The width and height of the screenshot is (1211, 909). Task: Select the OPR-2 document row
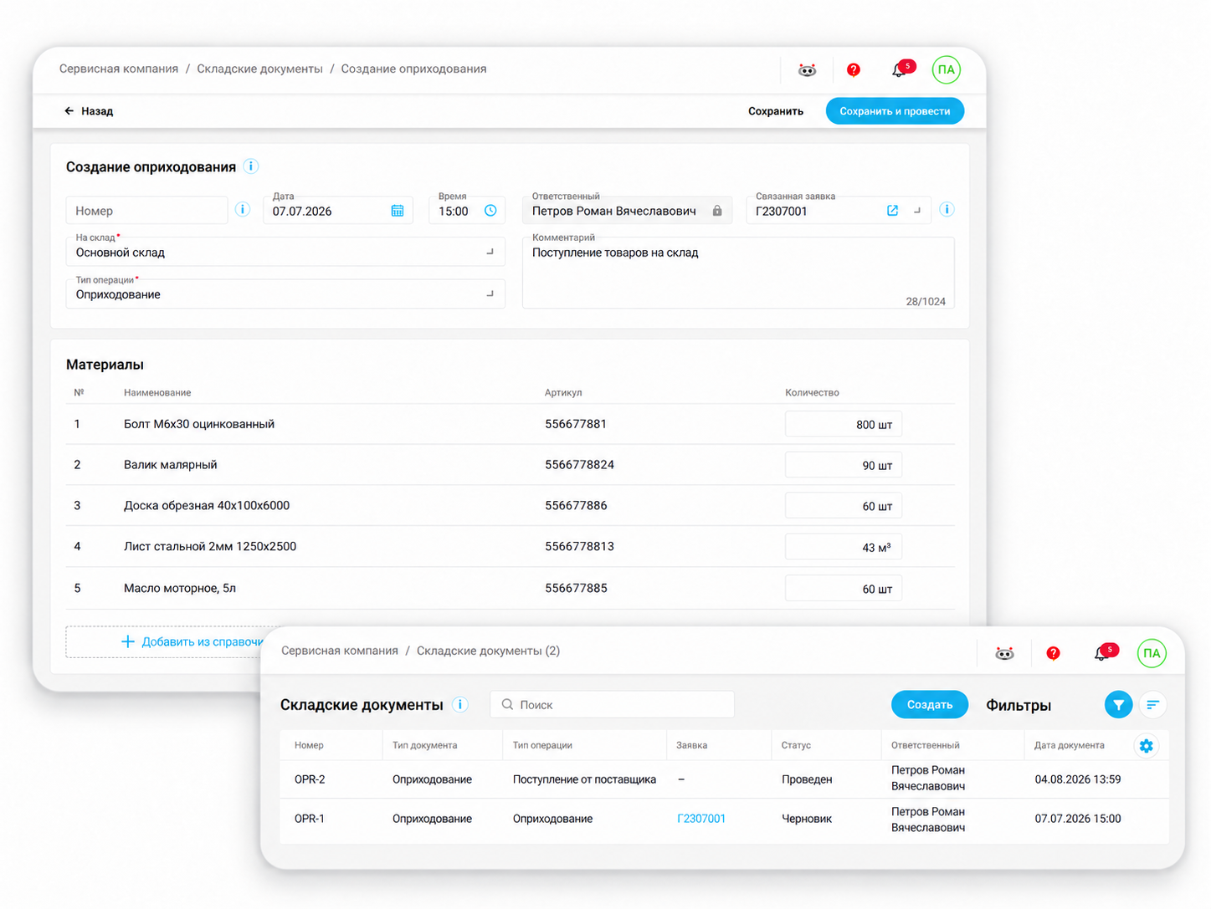tap(724, 779)
